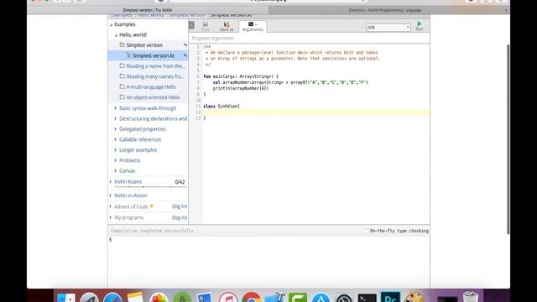Click the Run play icon

tap(419, 23)
